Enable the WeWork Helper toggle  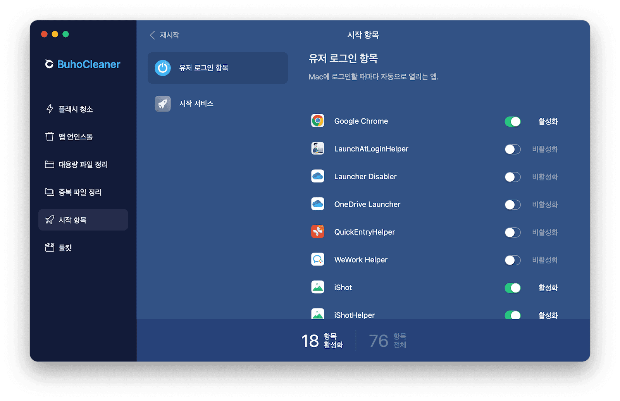[x=512, y=260]
